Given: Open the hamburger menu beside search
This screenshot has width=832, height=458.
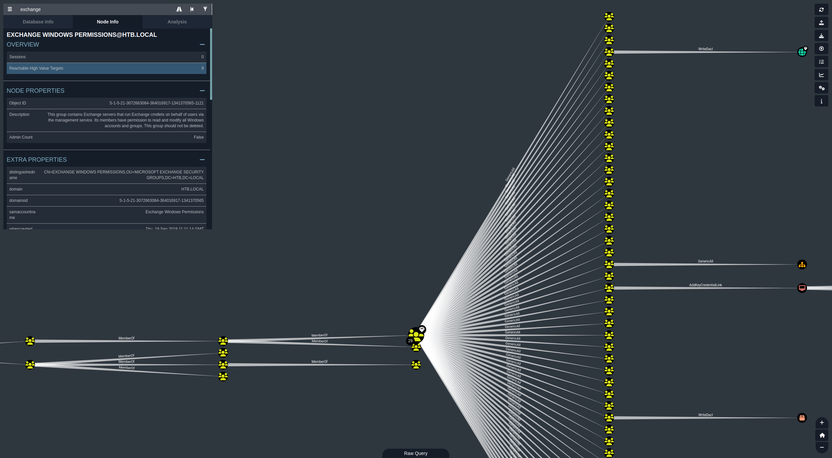Looking at the screenshot, I should pos(10,9).
